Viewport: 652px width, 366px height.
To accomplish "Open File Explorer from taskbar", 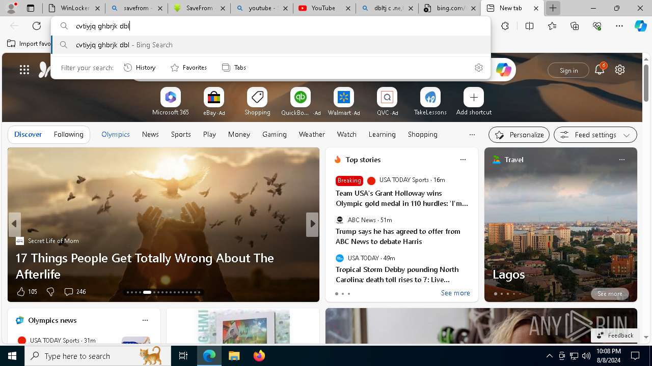I will pos(234,356).
